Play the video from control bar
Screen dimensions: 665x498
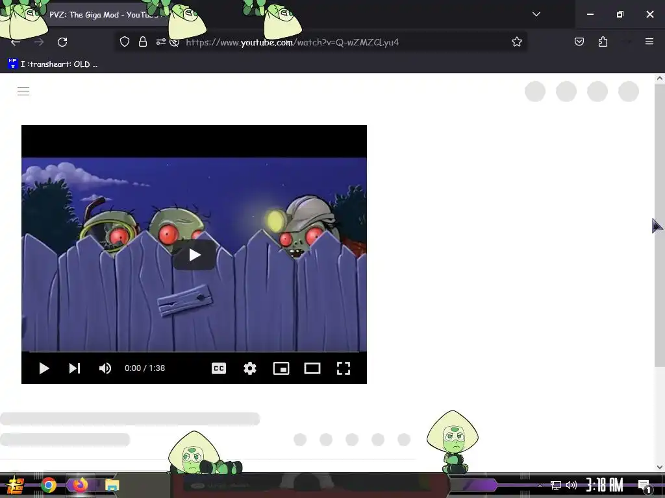44,368
